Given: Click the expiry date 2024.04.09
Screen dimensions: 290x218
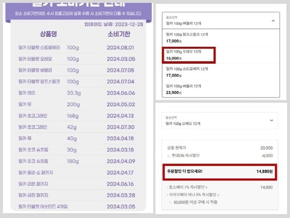Looking at the screenshot, I should pos(121,162).
